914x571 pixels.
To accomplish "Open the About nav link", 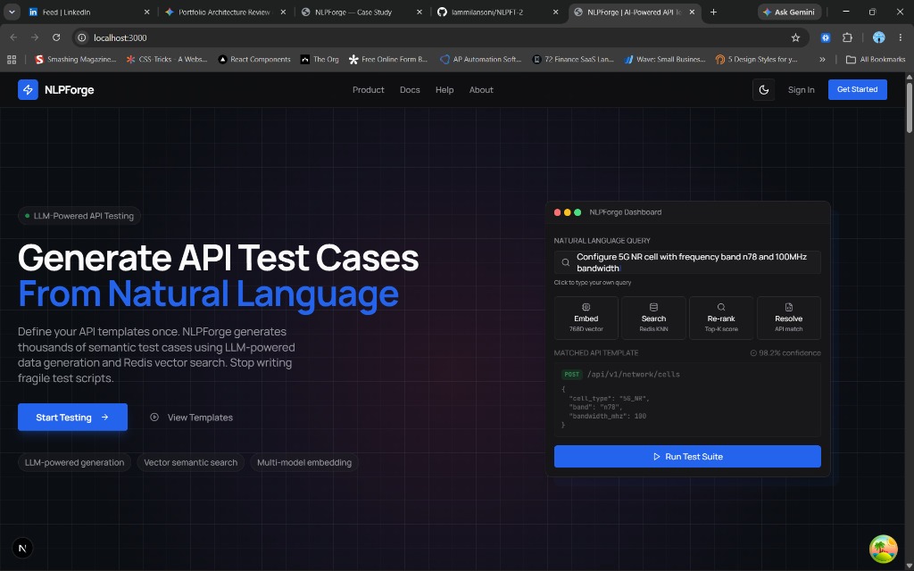I will click(481, 90).
